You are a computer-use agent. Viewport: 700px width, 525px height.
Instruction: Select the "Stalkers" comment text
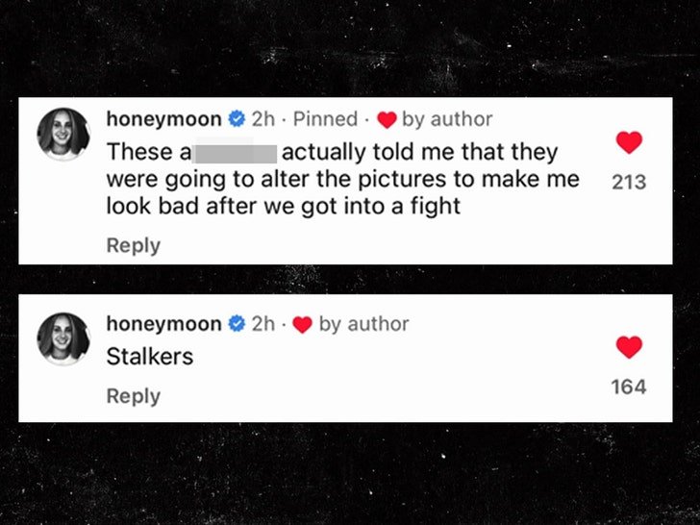(x=150, y=356)
